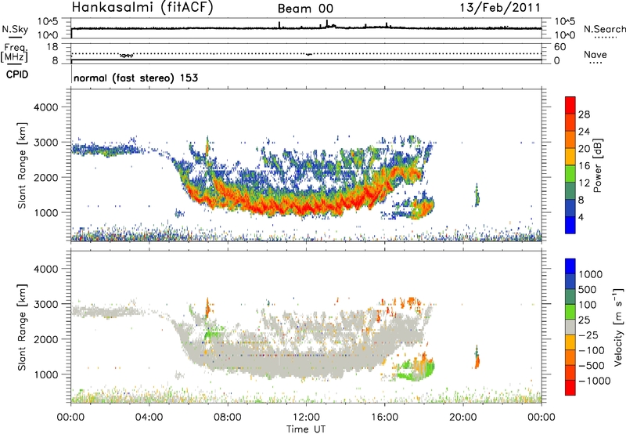Click the "Freq. [MHz]" axis label
Viewport: 626px width, 434px height.
point(14,53)
